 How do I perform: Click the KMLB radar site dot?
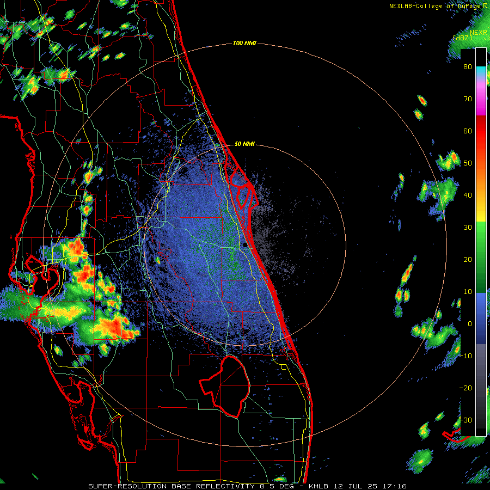click(245, 246)
